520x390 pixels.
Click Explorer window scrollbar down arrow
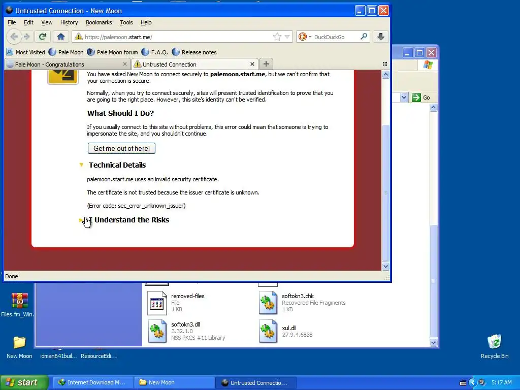click(x=433, y=343)
